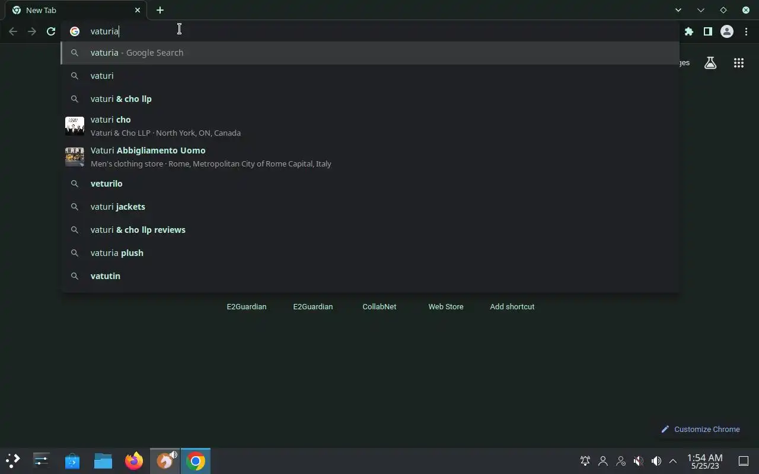Open Search Labs flask icon
The height and width of the screenshot is (474, 759).
710,63
